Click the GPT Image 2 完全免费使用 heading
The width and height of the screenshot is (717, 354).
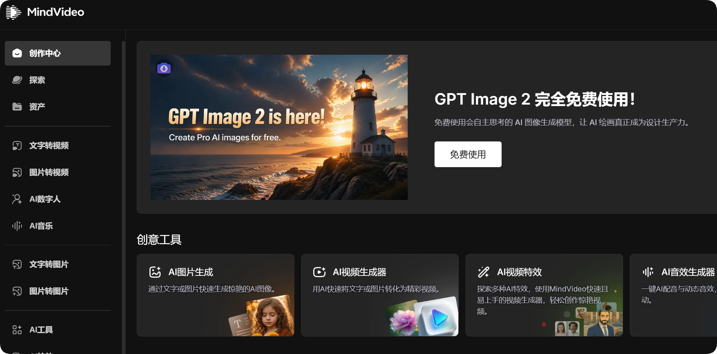click(535, 99)
